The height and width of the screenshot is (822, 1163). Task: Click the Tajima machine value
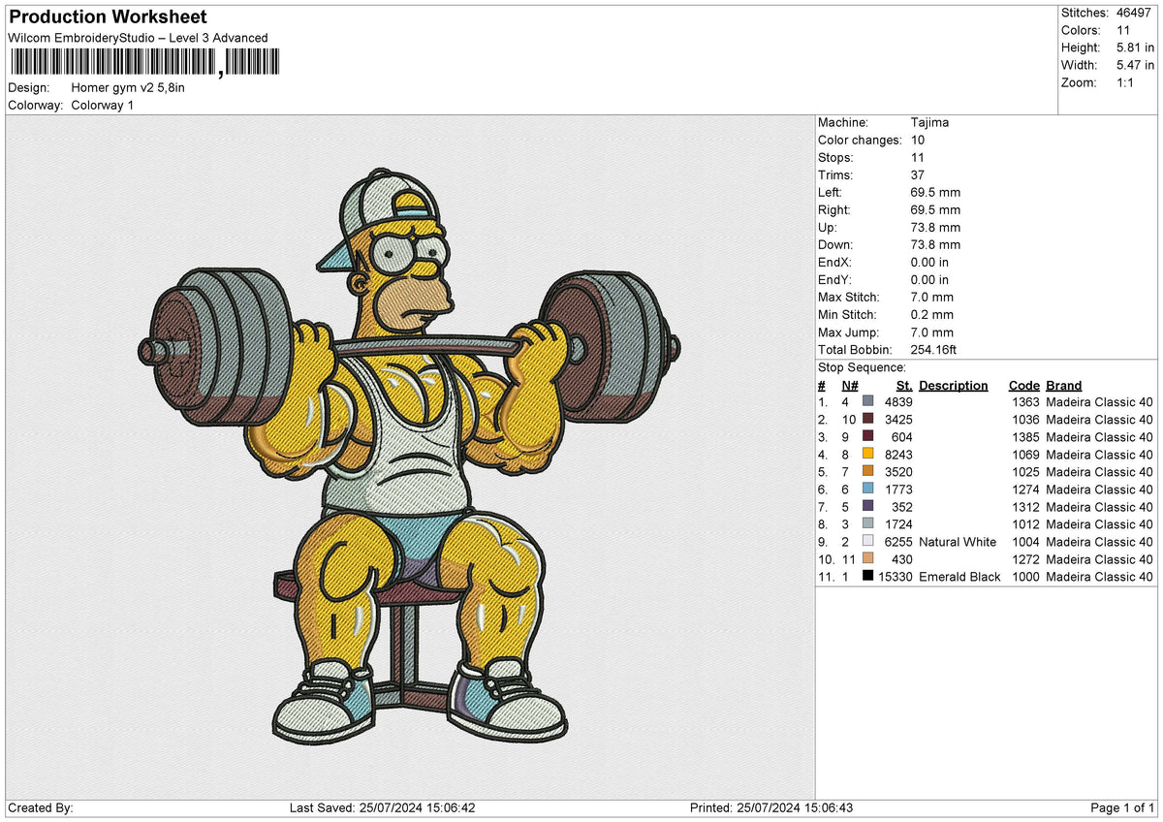928,122
